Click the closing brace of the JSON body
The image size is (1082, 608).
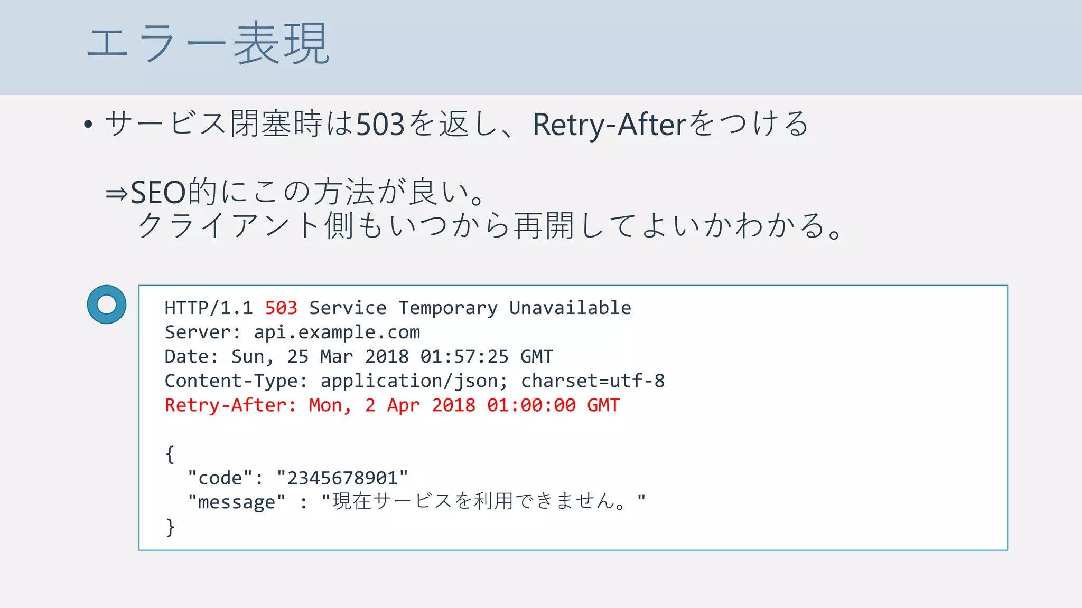170,527
